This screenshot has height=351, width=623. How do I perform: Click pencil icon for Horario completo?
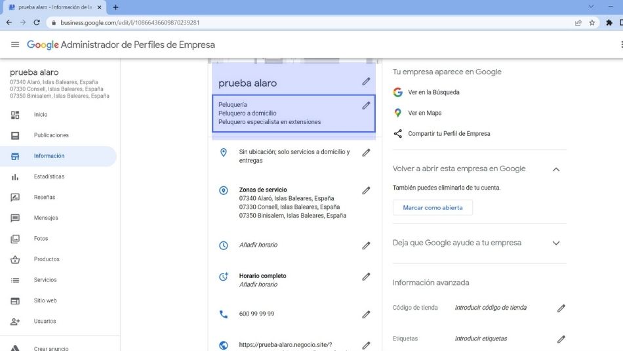pyautogui.click(x=366, y=277)
